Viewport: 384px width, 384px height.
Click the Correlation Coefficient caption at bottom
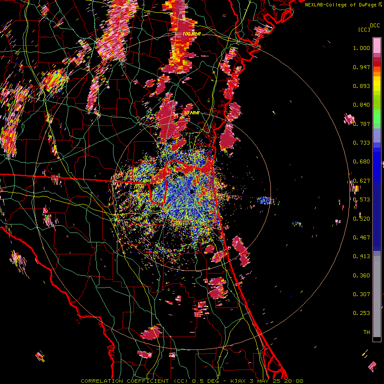(192, 381)
